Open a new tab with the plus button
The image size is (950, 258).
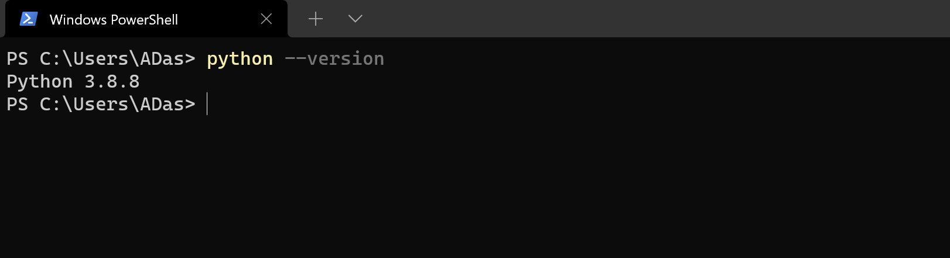click(x=316, y=19)
